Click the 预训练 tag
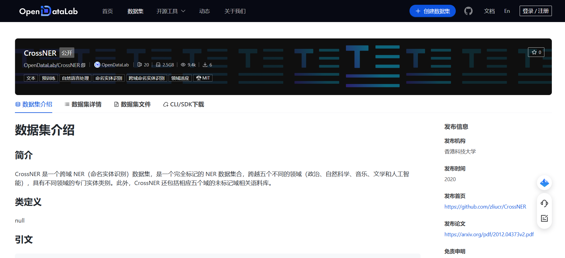This screenshot has height=258, width=565. [49, 78]
